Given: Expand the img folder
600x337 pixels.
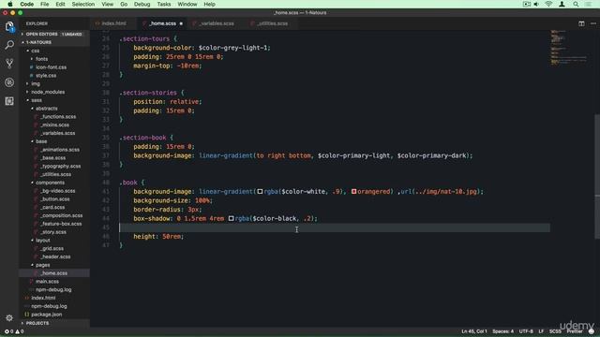Looking at the screenshot, I should point(54,83).
